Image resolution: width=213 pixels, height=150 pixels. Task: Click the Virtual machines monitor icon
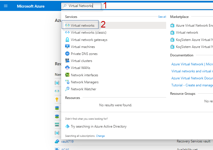67,47
